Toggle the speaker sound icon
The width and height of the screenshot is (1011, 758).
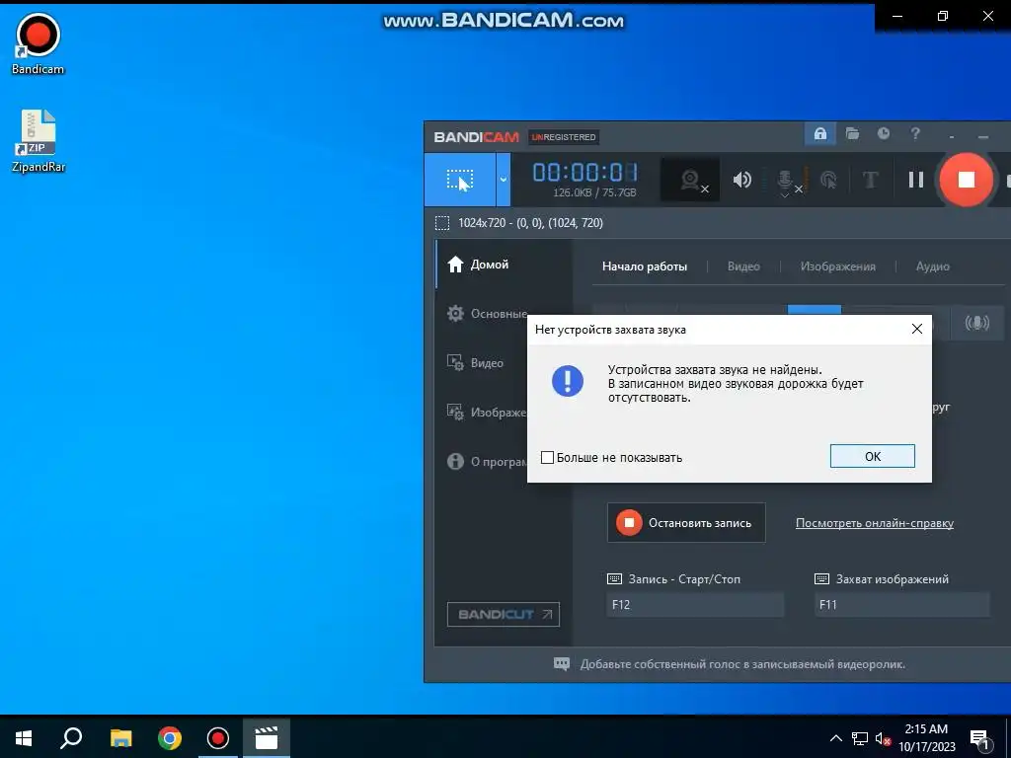(x=742, y=180)
